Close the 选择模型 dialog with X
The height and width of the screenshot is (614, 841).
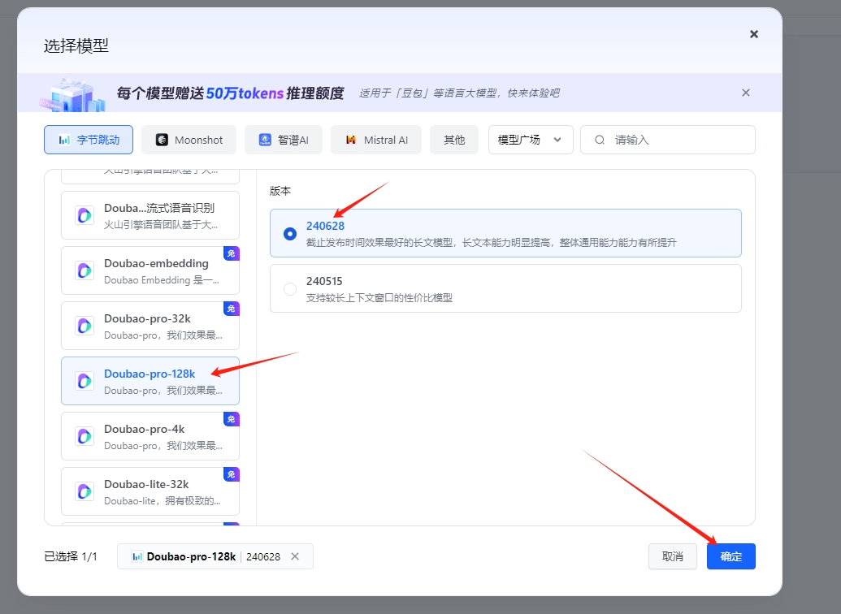pyautogui.click(x=753, y=34)
